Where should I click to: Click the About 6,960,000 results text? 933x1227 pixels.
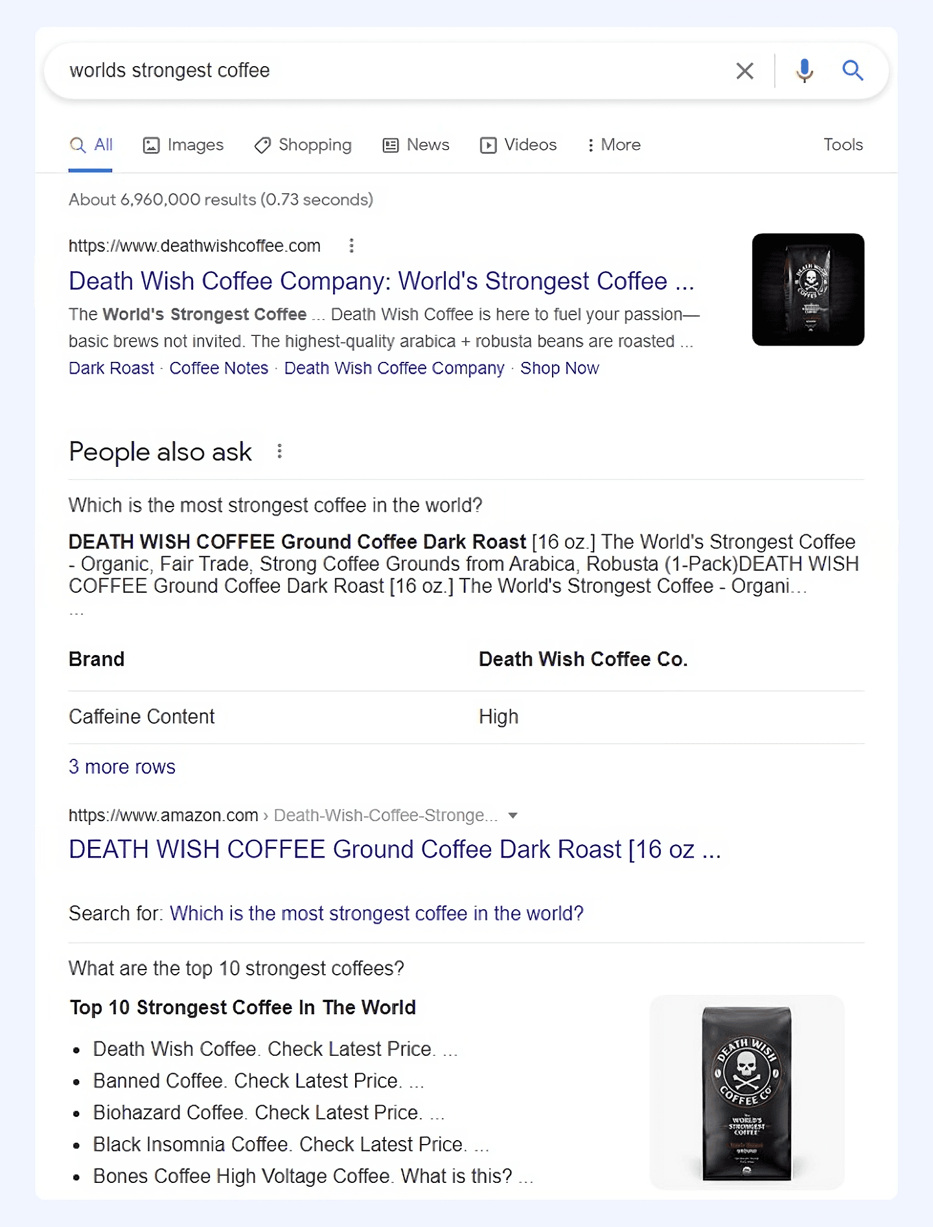221,200
